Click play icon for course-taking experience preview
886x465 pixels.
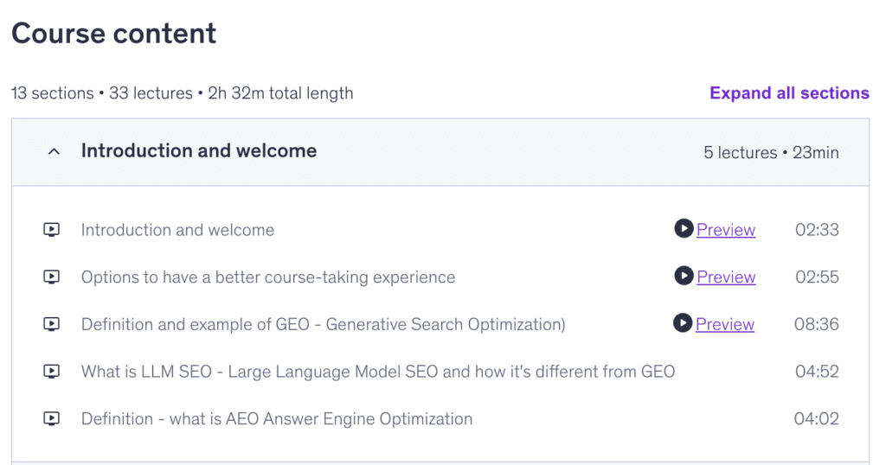684,277
